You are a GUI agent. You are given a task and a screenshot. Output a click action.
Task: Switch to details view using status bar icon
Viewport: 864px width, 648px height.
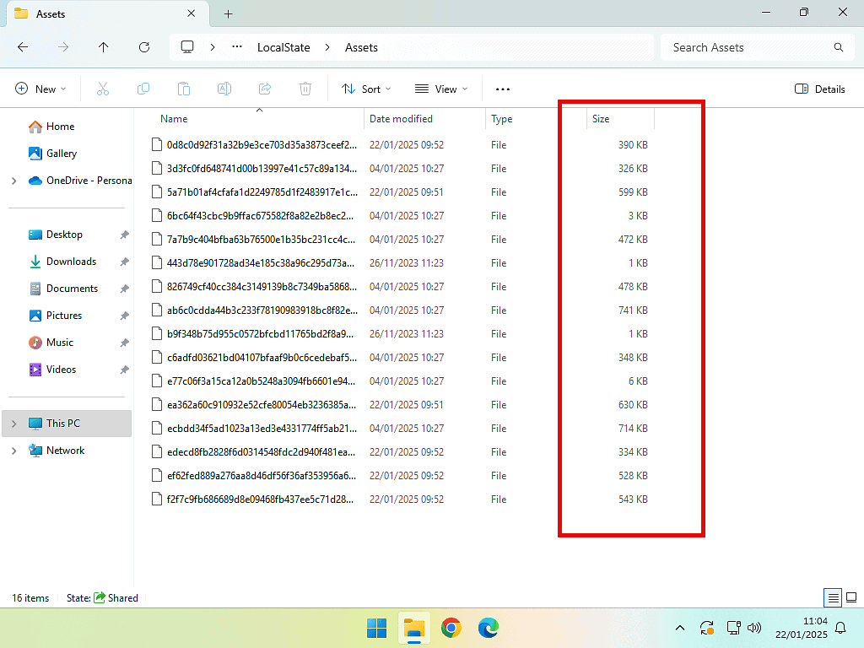(x=831, y=597)
